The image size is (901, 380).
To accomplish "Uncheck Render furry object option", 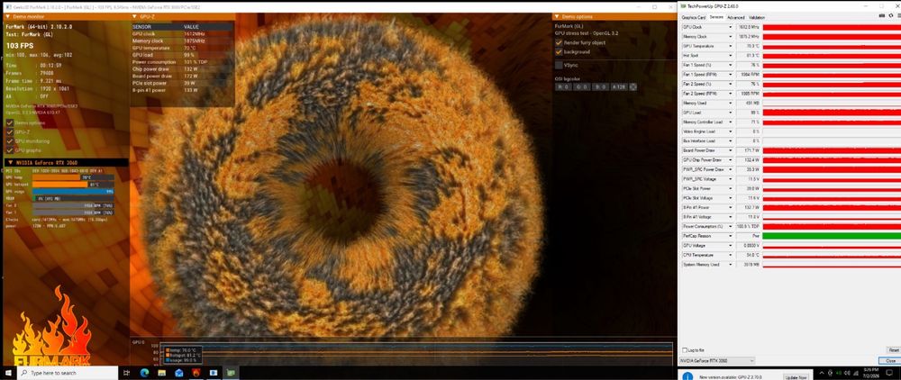I will pyautogui.click(x=559, y=43).
